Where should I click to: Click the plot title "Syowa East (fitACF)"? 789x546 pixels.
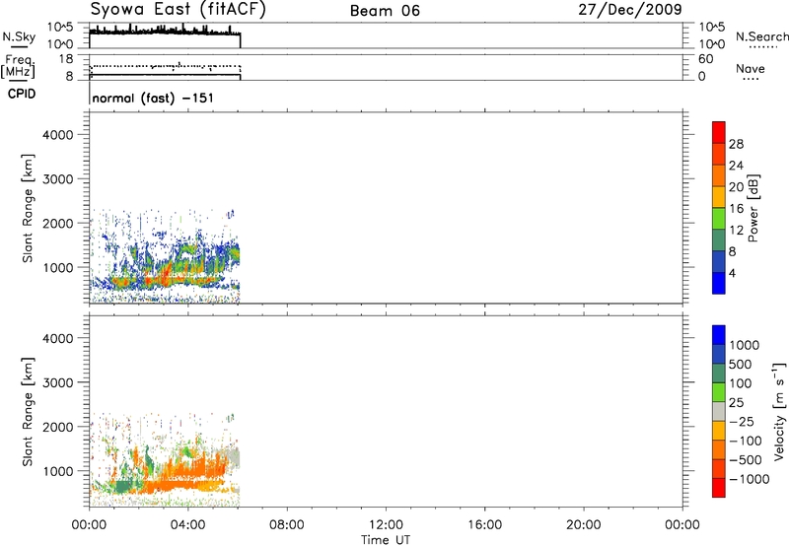(178, 10)
